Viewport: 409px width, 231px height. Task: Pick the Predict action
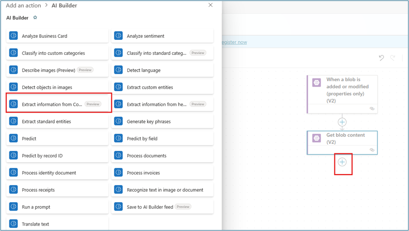(57, 138)
